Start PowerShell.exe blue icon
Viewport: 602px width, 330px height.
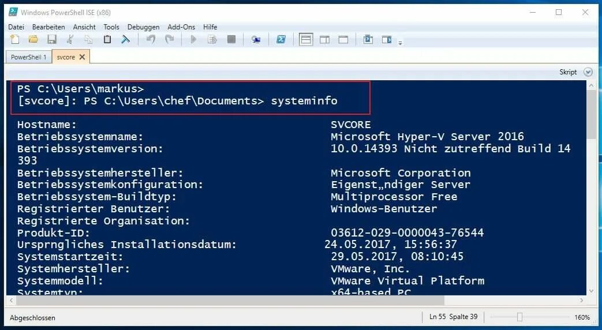[281, 40]
